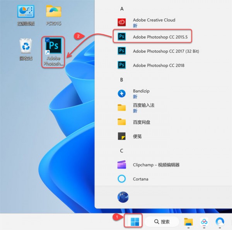
Task: Jump via the letter B header
Action: [122, 80]
